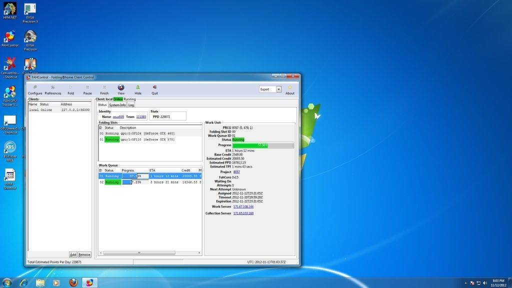Open the View viewer icon
Image resolution: width=512 pixels, height=288 pixels.
click(x=121, y=88)
